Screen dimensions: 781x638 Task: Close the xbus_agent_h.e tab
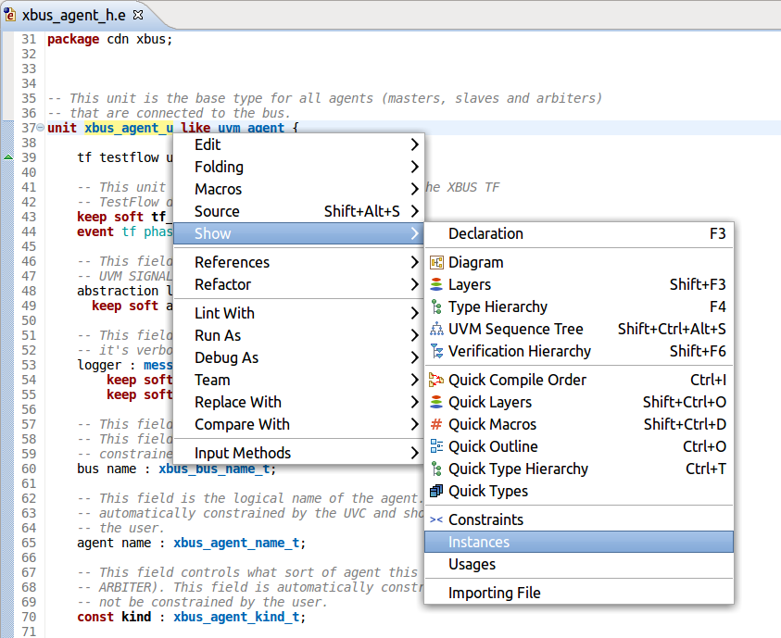tap(138, 15)
